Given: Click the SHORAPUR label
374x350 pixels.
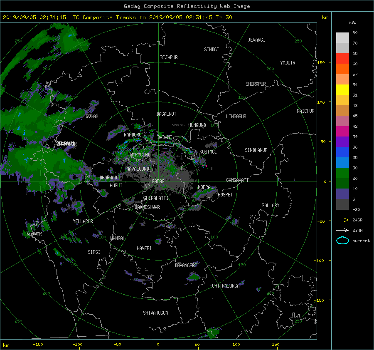Looking at the screenshot, I should coord(256,84).
